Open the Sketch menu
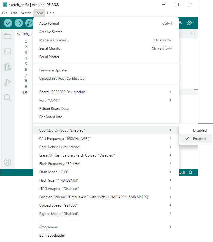This screenshot has width=213, height=242. click(x=26, y=13)
